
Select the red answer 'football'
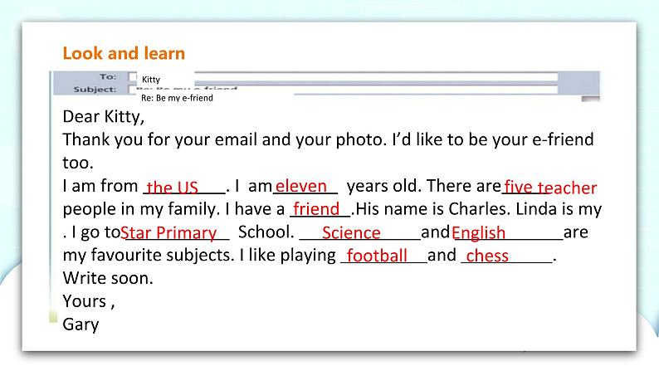click(x=377, y=256)
